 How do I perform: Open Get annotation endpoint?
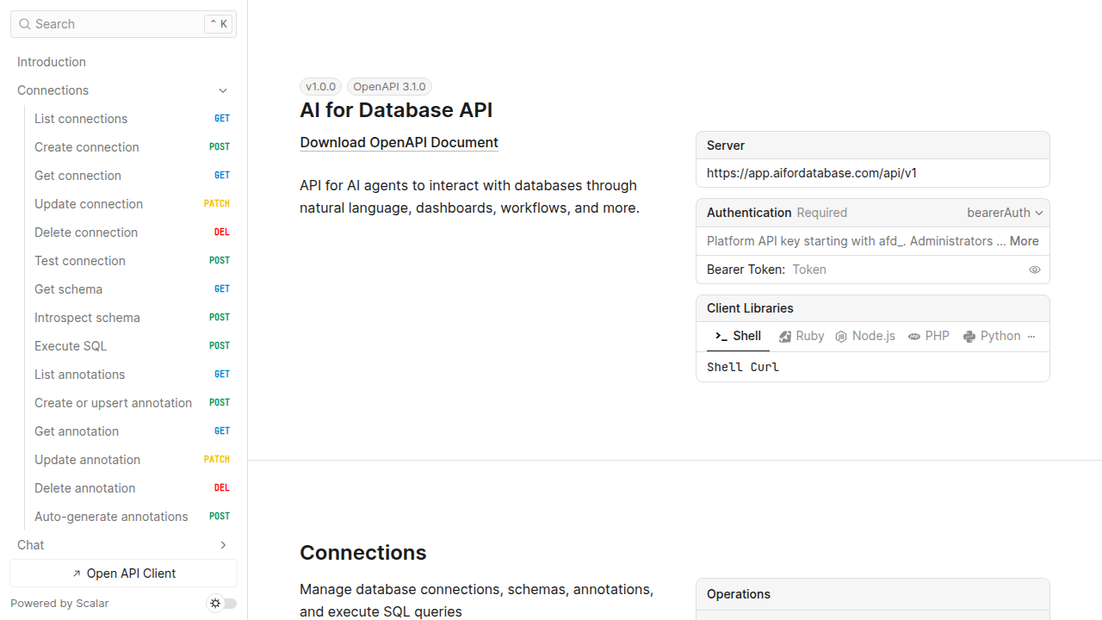point(132,431)
